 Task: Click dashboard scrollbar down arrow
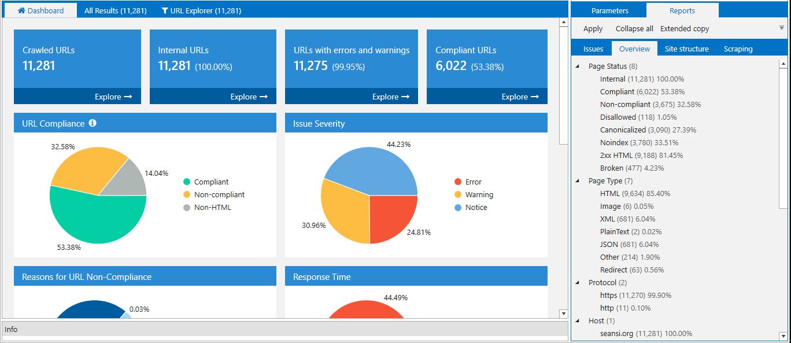click(x=564, y=314)
